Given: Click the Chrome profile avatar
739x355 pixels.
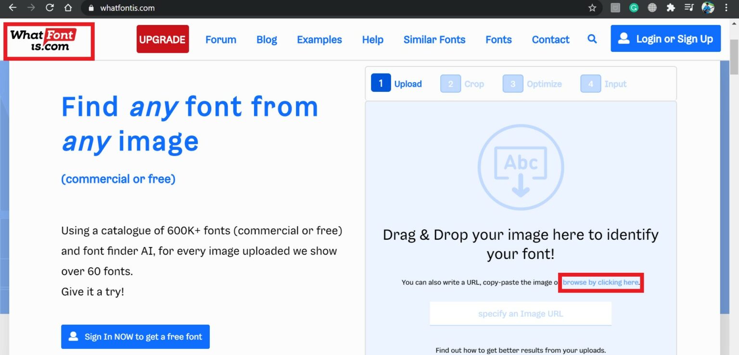Looking at the screenshot, I should pyautogui.click(x=708, y=8).
